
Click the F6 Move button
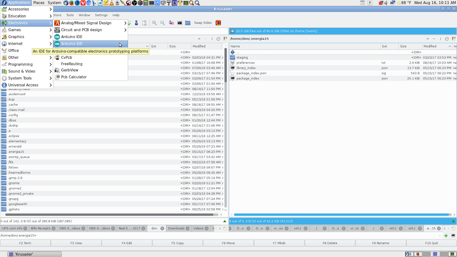coord(228,243)
